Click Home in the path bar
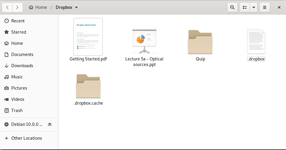The width and height of the screenshot is (286, 150). coord(38,7)
